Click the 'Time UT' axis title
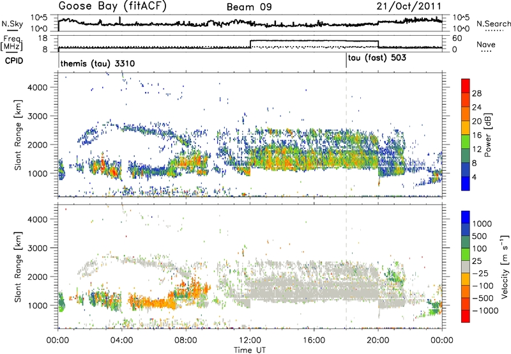The width and height of the screenshot is (511, 354). click(250, 350)
